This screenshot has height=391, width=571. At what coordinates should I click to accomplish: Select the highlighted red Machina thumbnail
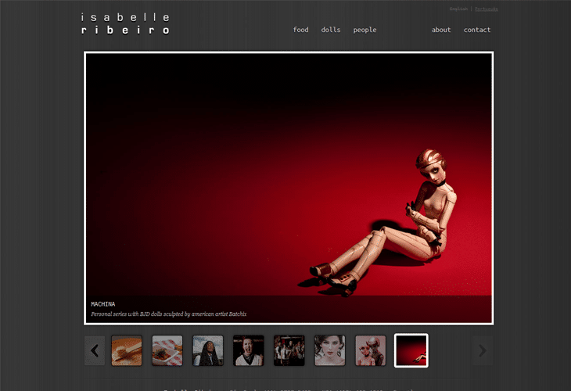pyautogui.click(x=411, y=350)
